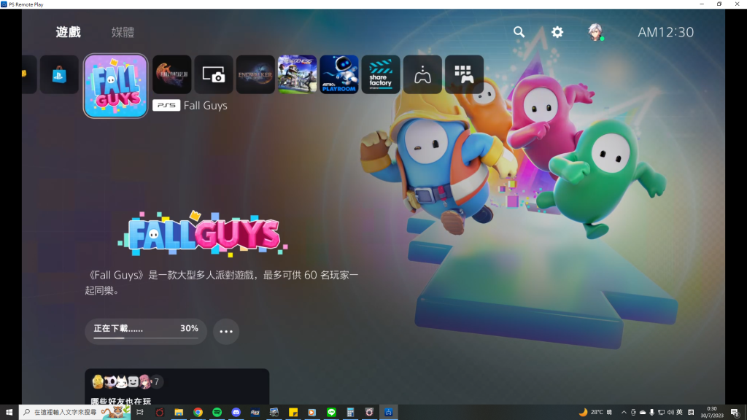
Task: Open the Share Factory Studio tile
Action: [x=381, y=74]
